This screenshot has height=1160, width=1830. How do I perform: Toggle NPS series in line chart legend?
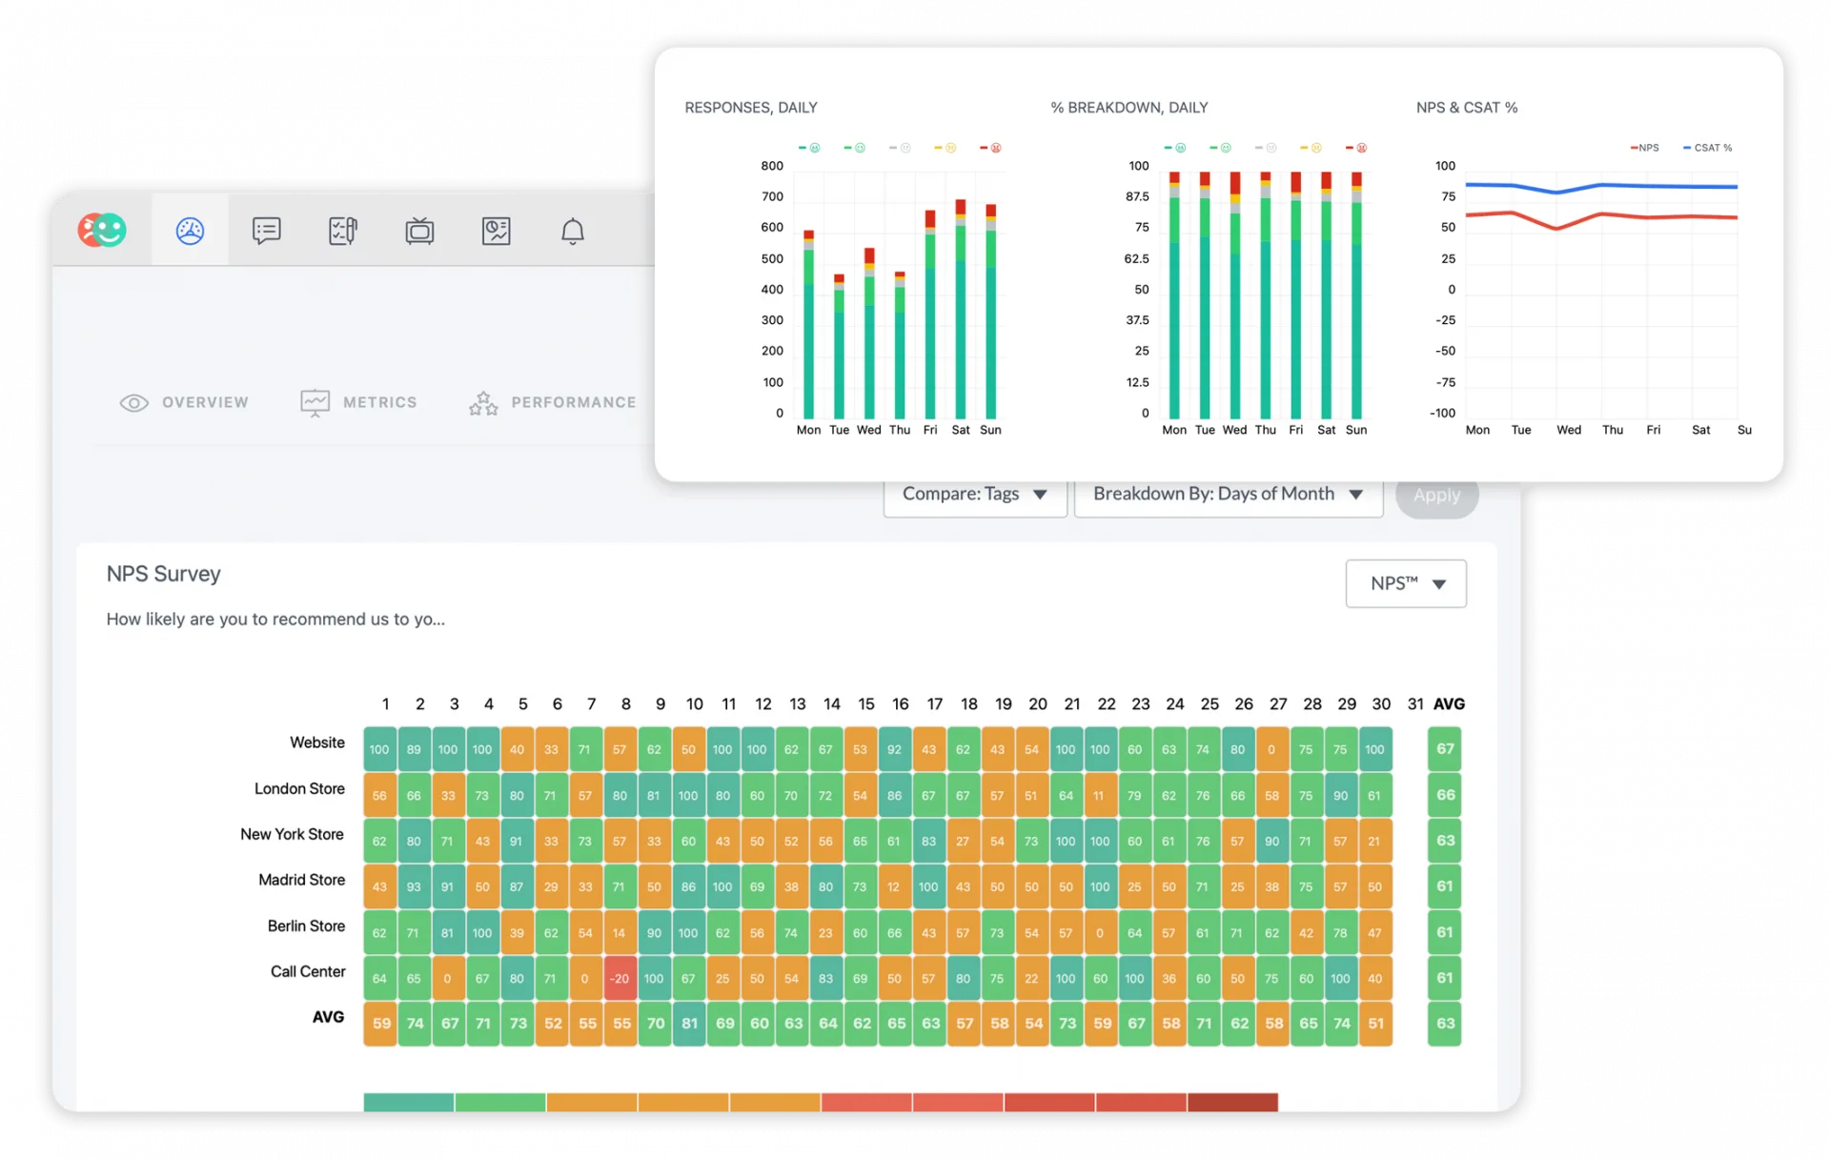[x=1644, y=148]
